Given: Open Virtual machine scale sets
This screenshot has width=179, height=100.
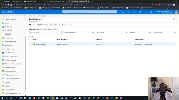Looking at the screenshot, I should (x=12, y=64).
